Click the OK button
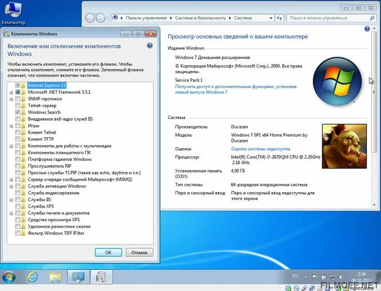Screen dimensions: 381x291 point(108,252)
